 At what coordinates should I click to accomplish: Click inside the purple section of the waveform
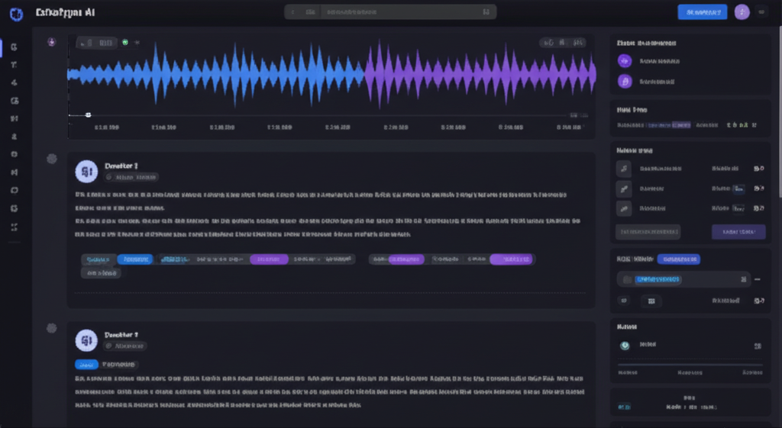[479, 75]
